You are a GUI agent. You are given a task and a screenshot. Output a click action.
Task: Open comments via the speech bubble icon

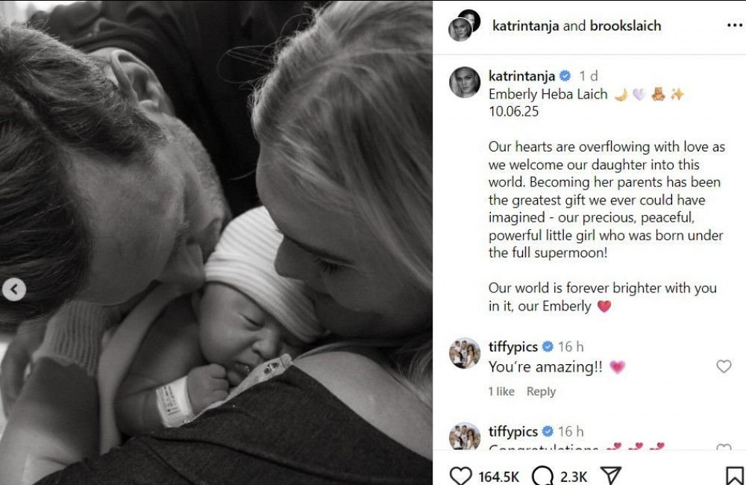click(543, 476)
